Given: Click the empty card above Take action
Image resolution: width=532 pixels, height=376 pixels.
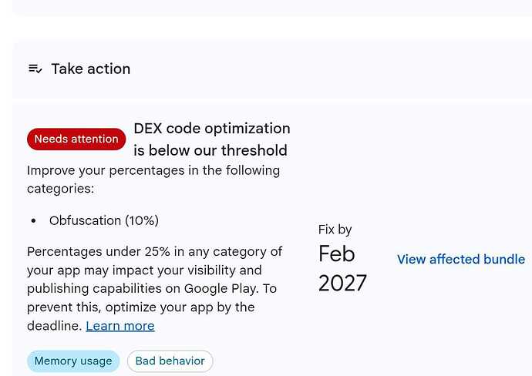Looking at the screenshot, I should coord(272,7).
